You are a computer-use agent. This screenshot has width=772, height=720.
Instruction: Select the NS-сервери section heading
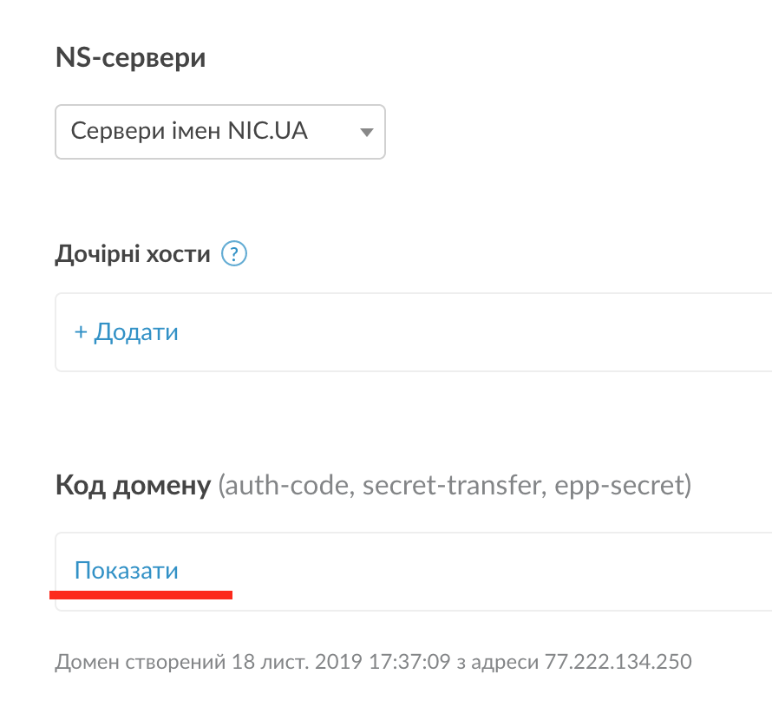pyautogui.click(x=130, y=58)
